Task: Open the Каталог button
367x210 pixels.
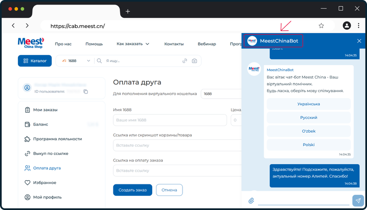Action: pyautogui.click(x=35, y=61)
